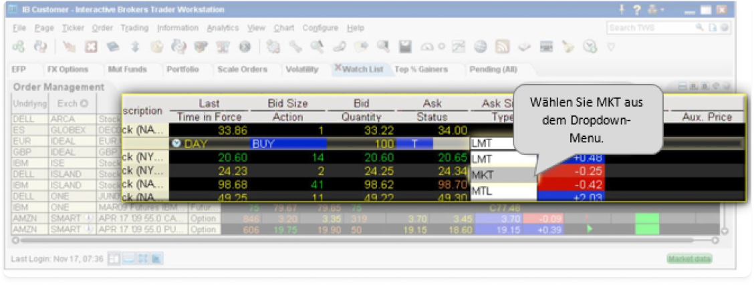The image size is (754, 287).
Task: Click the gauge speedometer toolbar icon
Action: tap(427, 47)
